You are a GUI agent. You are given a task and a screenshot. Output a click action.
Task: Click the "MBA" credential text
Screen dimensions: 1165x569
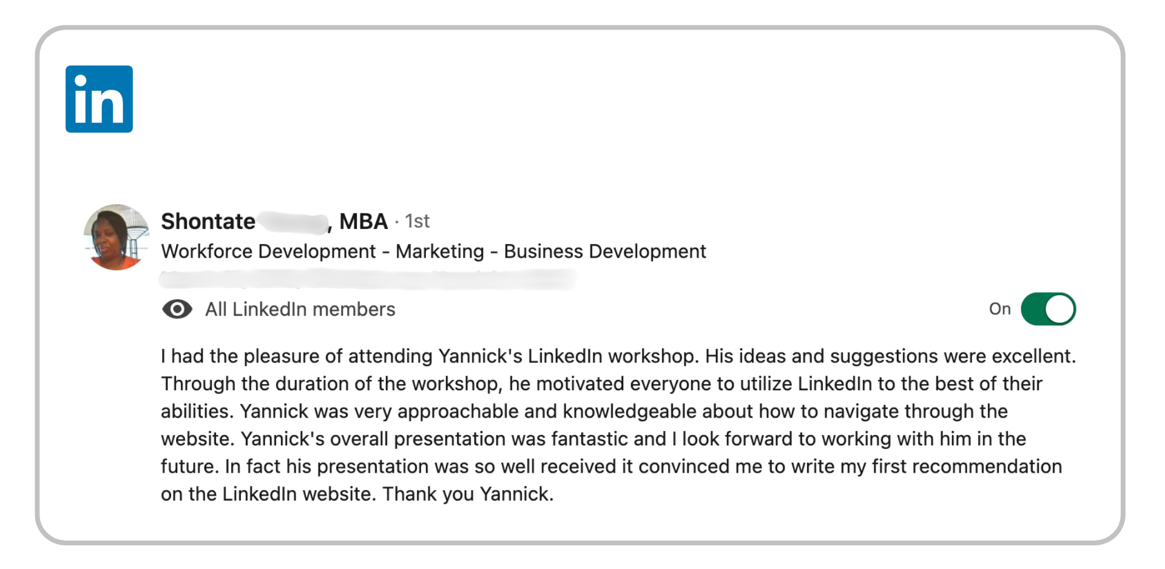(x=363, y=222)
